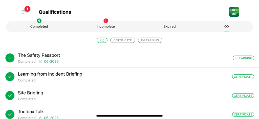Screen dimensions: 259x119
Task: Click the E-LEARNING tag on Safety Passport
Action: [x=243, y=58]
